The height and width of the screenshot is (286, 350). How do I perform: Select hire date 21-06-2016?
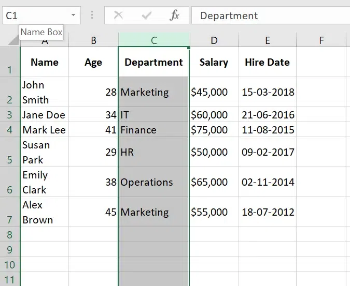click(268, 115)
